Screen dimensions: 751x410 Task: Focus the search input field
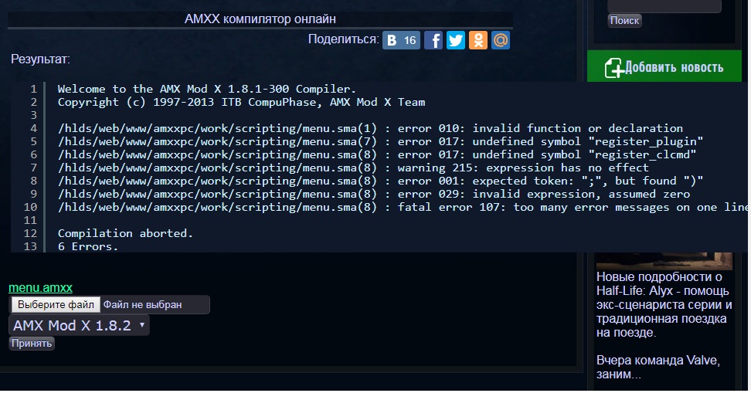pyautogui.click(x=664, y=5)
